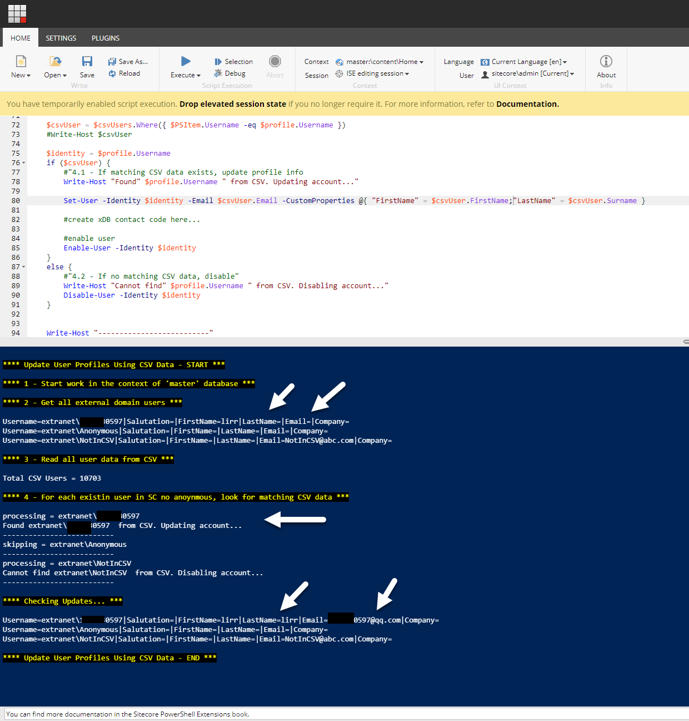Click the splitter handle above the output pane
Image resolution: width=689 pixels, height=721 pixels.
pos(686,342)
